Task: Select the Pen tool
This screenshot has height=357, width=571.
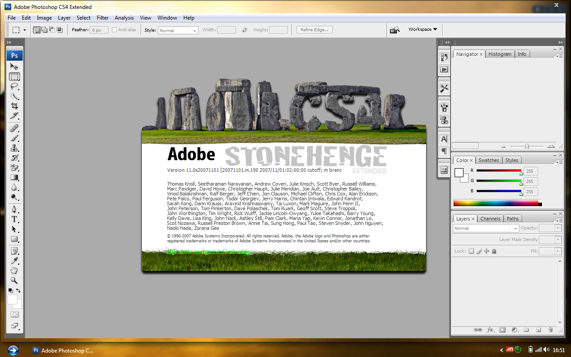Action: pyautogui.click(x=15, y=210)
